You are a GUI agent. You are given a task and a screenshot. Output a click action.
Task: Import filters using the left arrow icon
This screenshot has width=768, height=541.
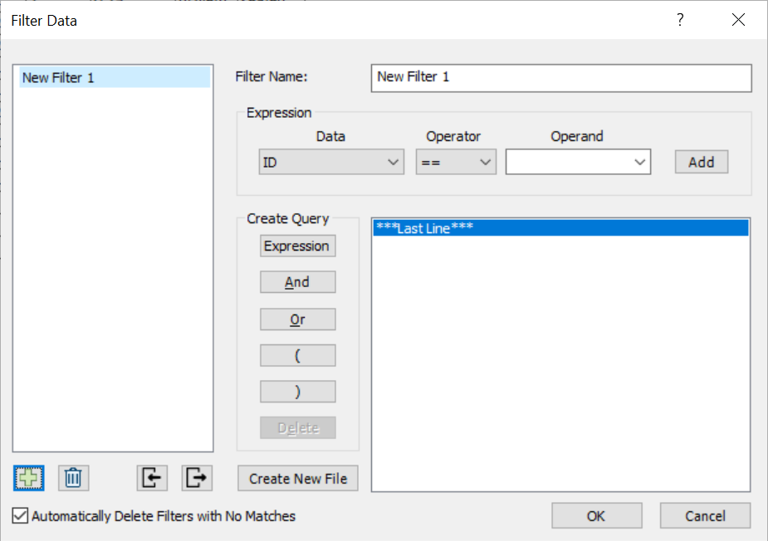click(x=152, y=478)
